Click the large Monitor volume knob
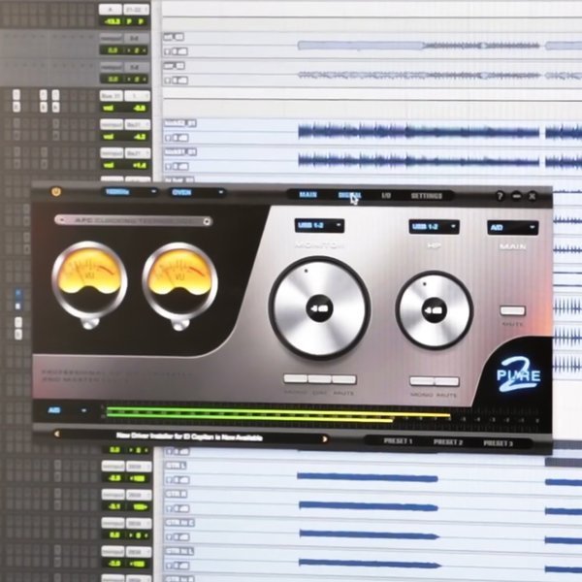Viewport: 582px width, 582px height. (319, 307)
